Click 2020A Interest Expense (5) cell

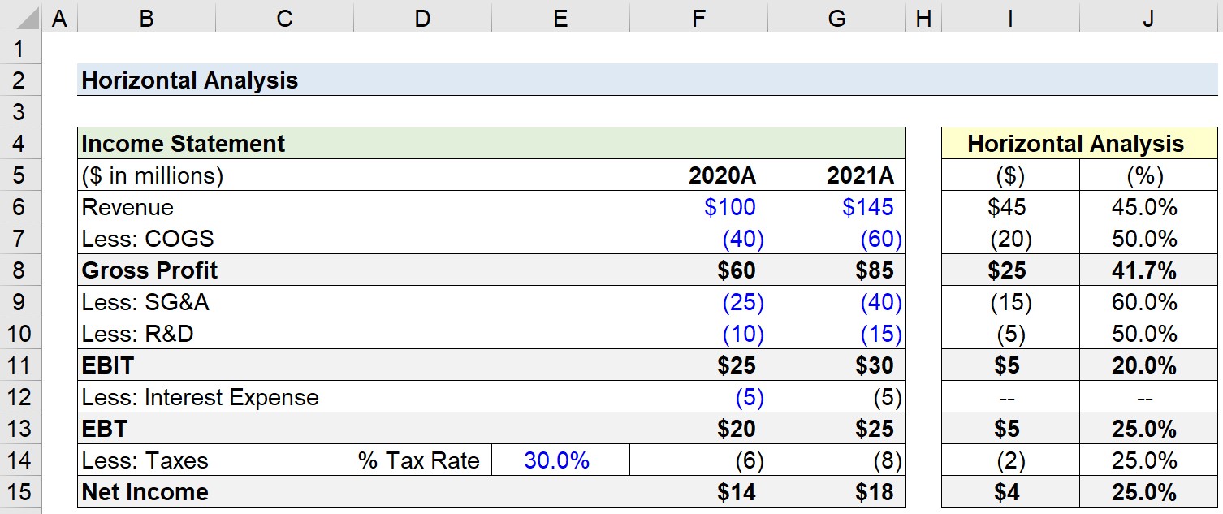tap(698, 397)
